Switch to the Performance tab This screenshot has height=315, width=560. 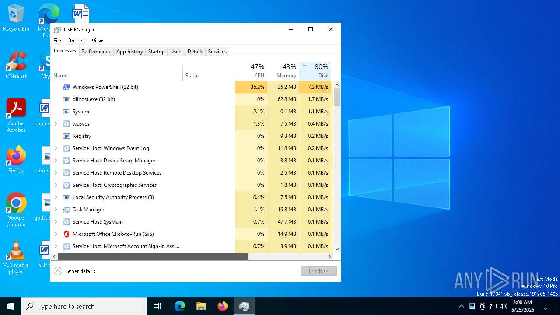[x=96, y=52]
